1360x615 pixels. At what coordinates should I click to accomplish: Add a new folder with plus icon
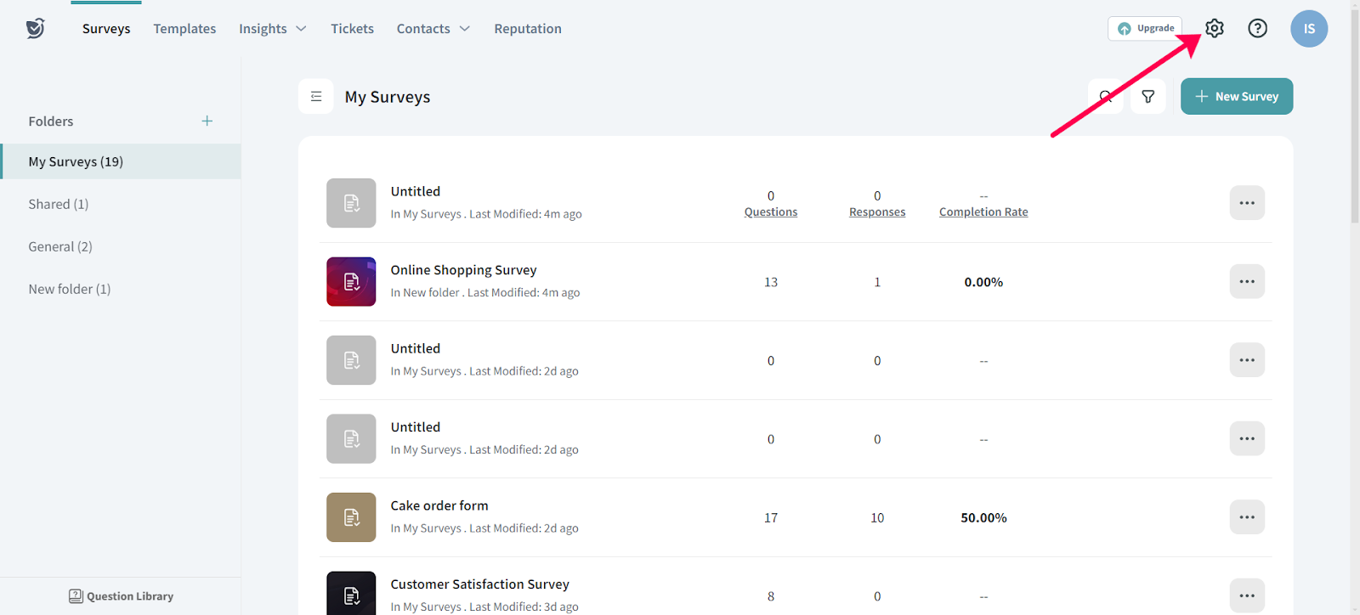pyautogui.click(x=207, y=121)
